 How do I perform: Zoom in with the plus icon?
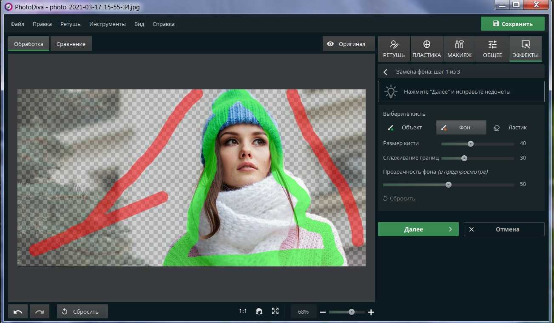click(371, 312)
